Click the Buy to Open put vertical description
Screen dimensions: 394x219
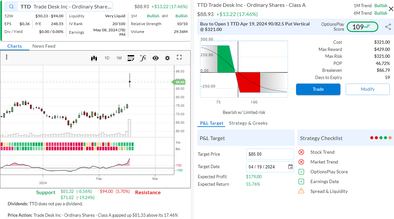point(255,27)
